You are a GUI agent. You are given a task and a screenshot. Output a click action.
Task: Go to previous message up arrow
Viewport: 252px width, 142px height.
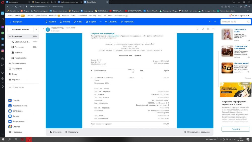(210, 22)
